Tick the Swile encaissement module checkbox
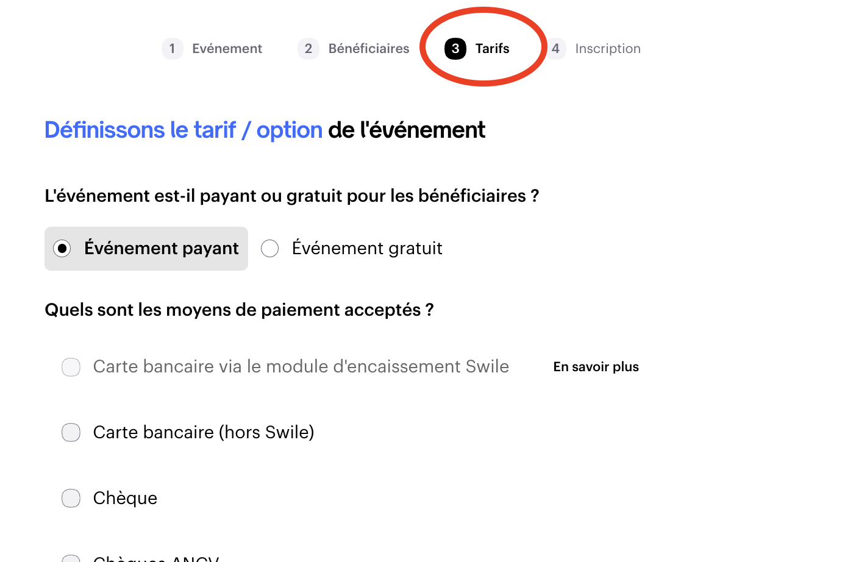 pos(71,367)
